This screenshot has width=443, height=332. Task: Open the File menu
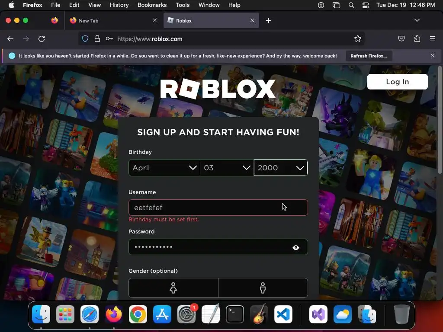(56, 5)
